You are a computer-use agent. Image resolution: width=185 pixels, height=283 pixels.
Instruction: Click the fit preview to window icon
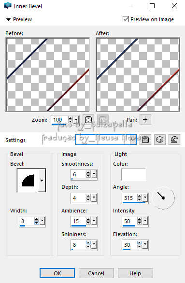tap(88, 120)
